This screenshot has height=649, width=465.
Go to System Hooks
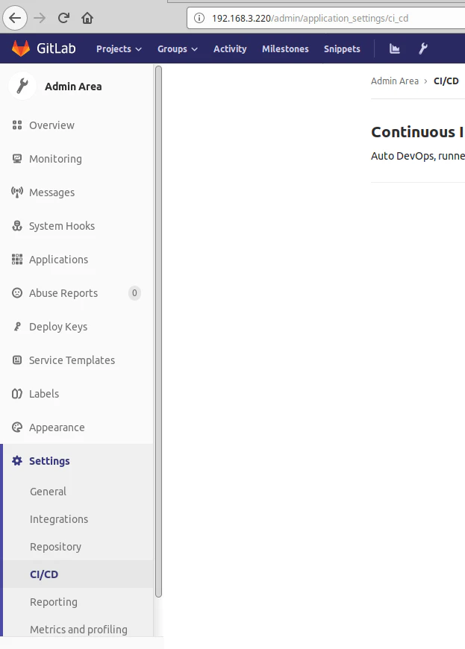tap(62, 225)
